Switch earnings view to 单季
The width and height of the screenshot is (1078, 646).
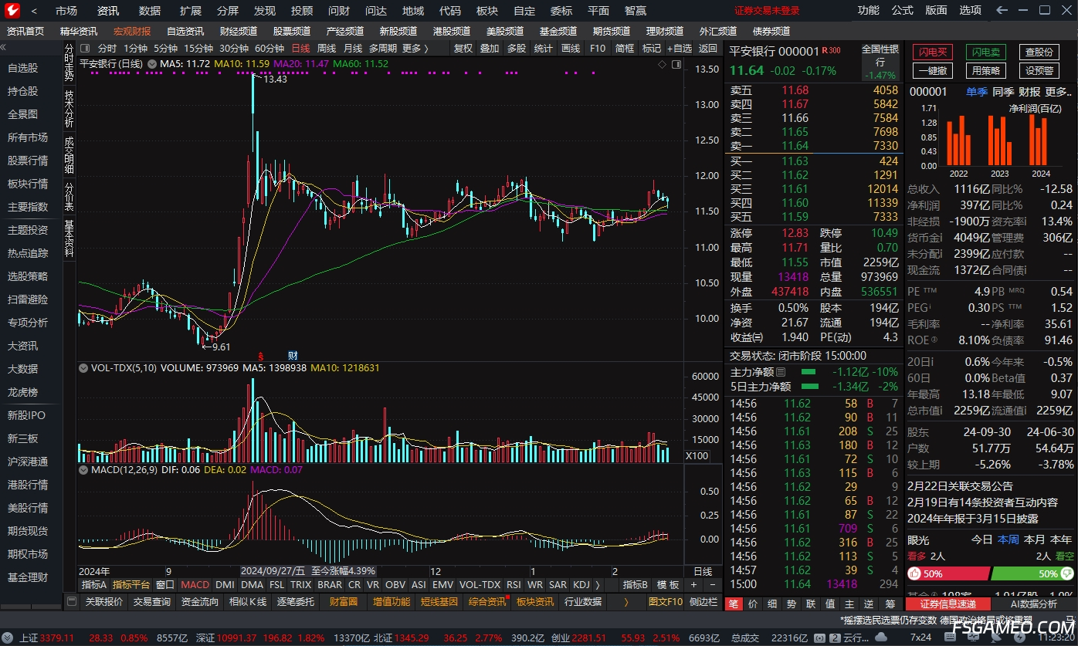(977, 92)
